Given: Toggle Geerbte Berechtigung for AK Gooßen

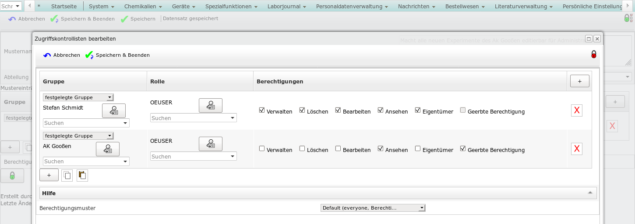Looking at the screenshot, I should point(463,149).
